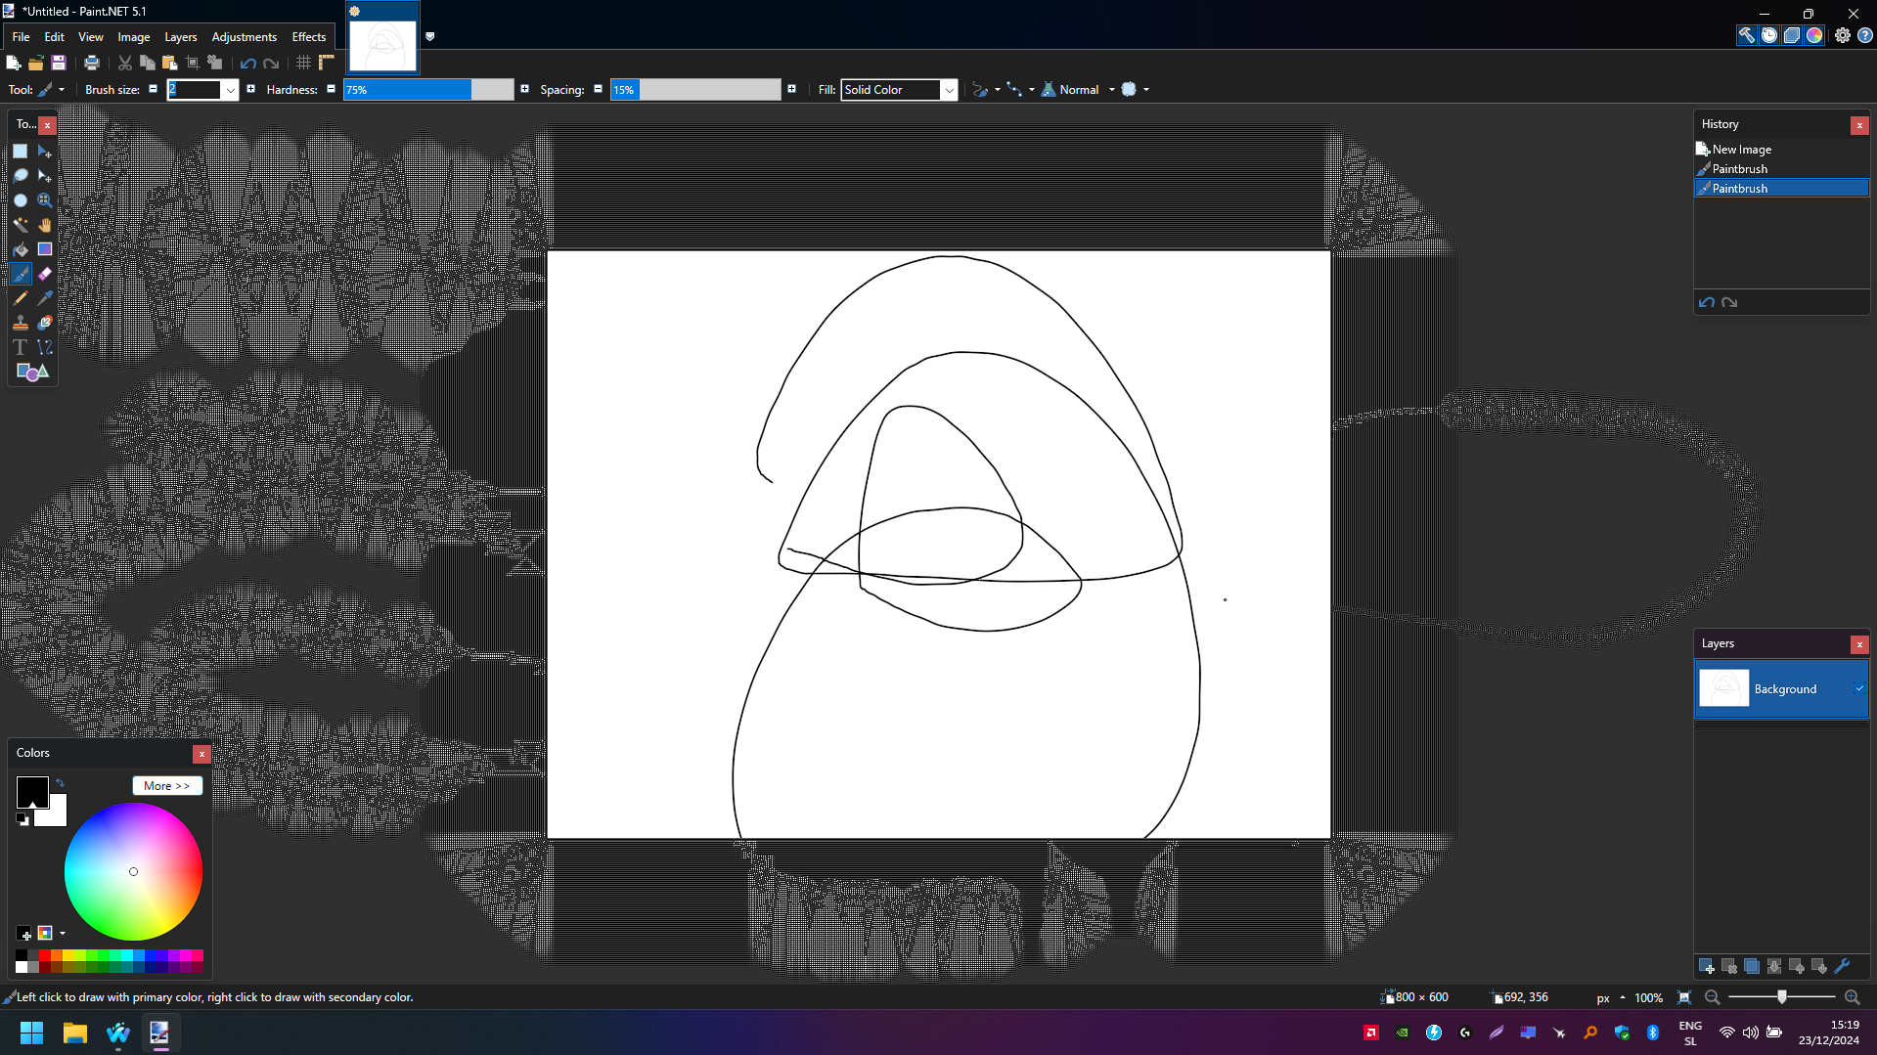Toggle Background layer visibility checkbox
The height and width of the screenshot is (1055, 1877).
pyautogui.click(x=1859, y=689)
